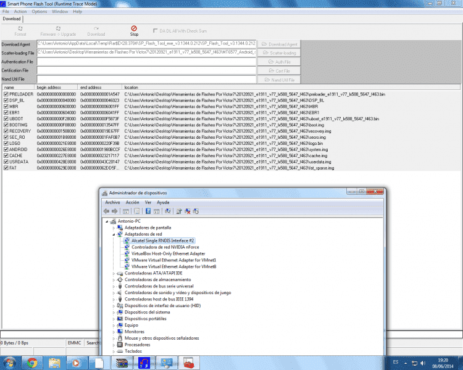Click the Auth File button
Viewport: 463px width, 370px height.
click(x=279, y=62)
